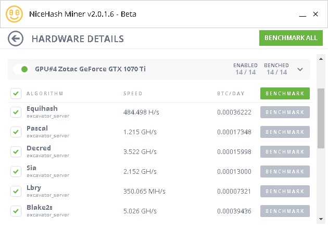Click the vertical scrollbar thumb
This screenshot has height=229, width=328.
coord(321,118)
